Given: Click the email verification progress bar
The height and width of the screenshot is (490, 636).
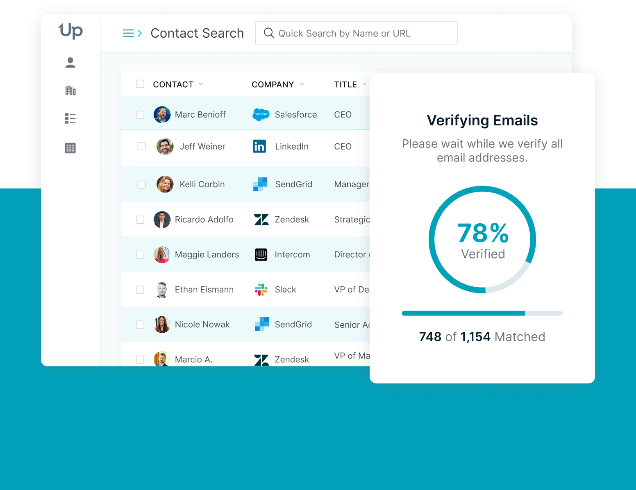Looking at the screenshot, I should (482, 313).
